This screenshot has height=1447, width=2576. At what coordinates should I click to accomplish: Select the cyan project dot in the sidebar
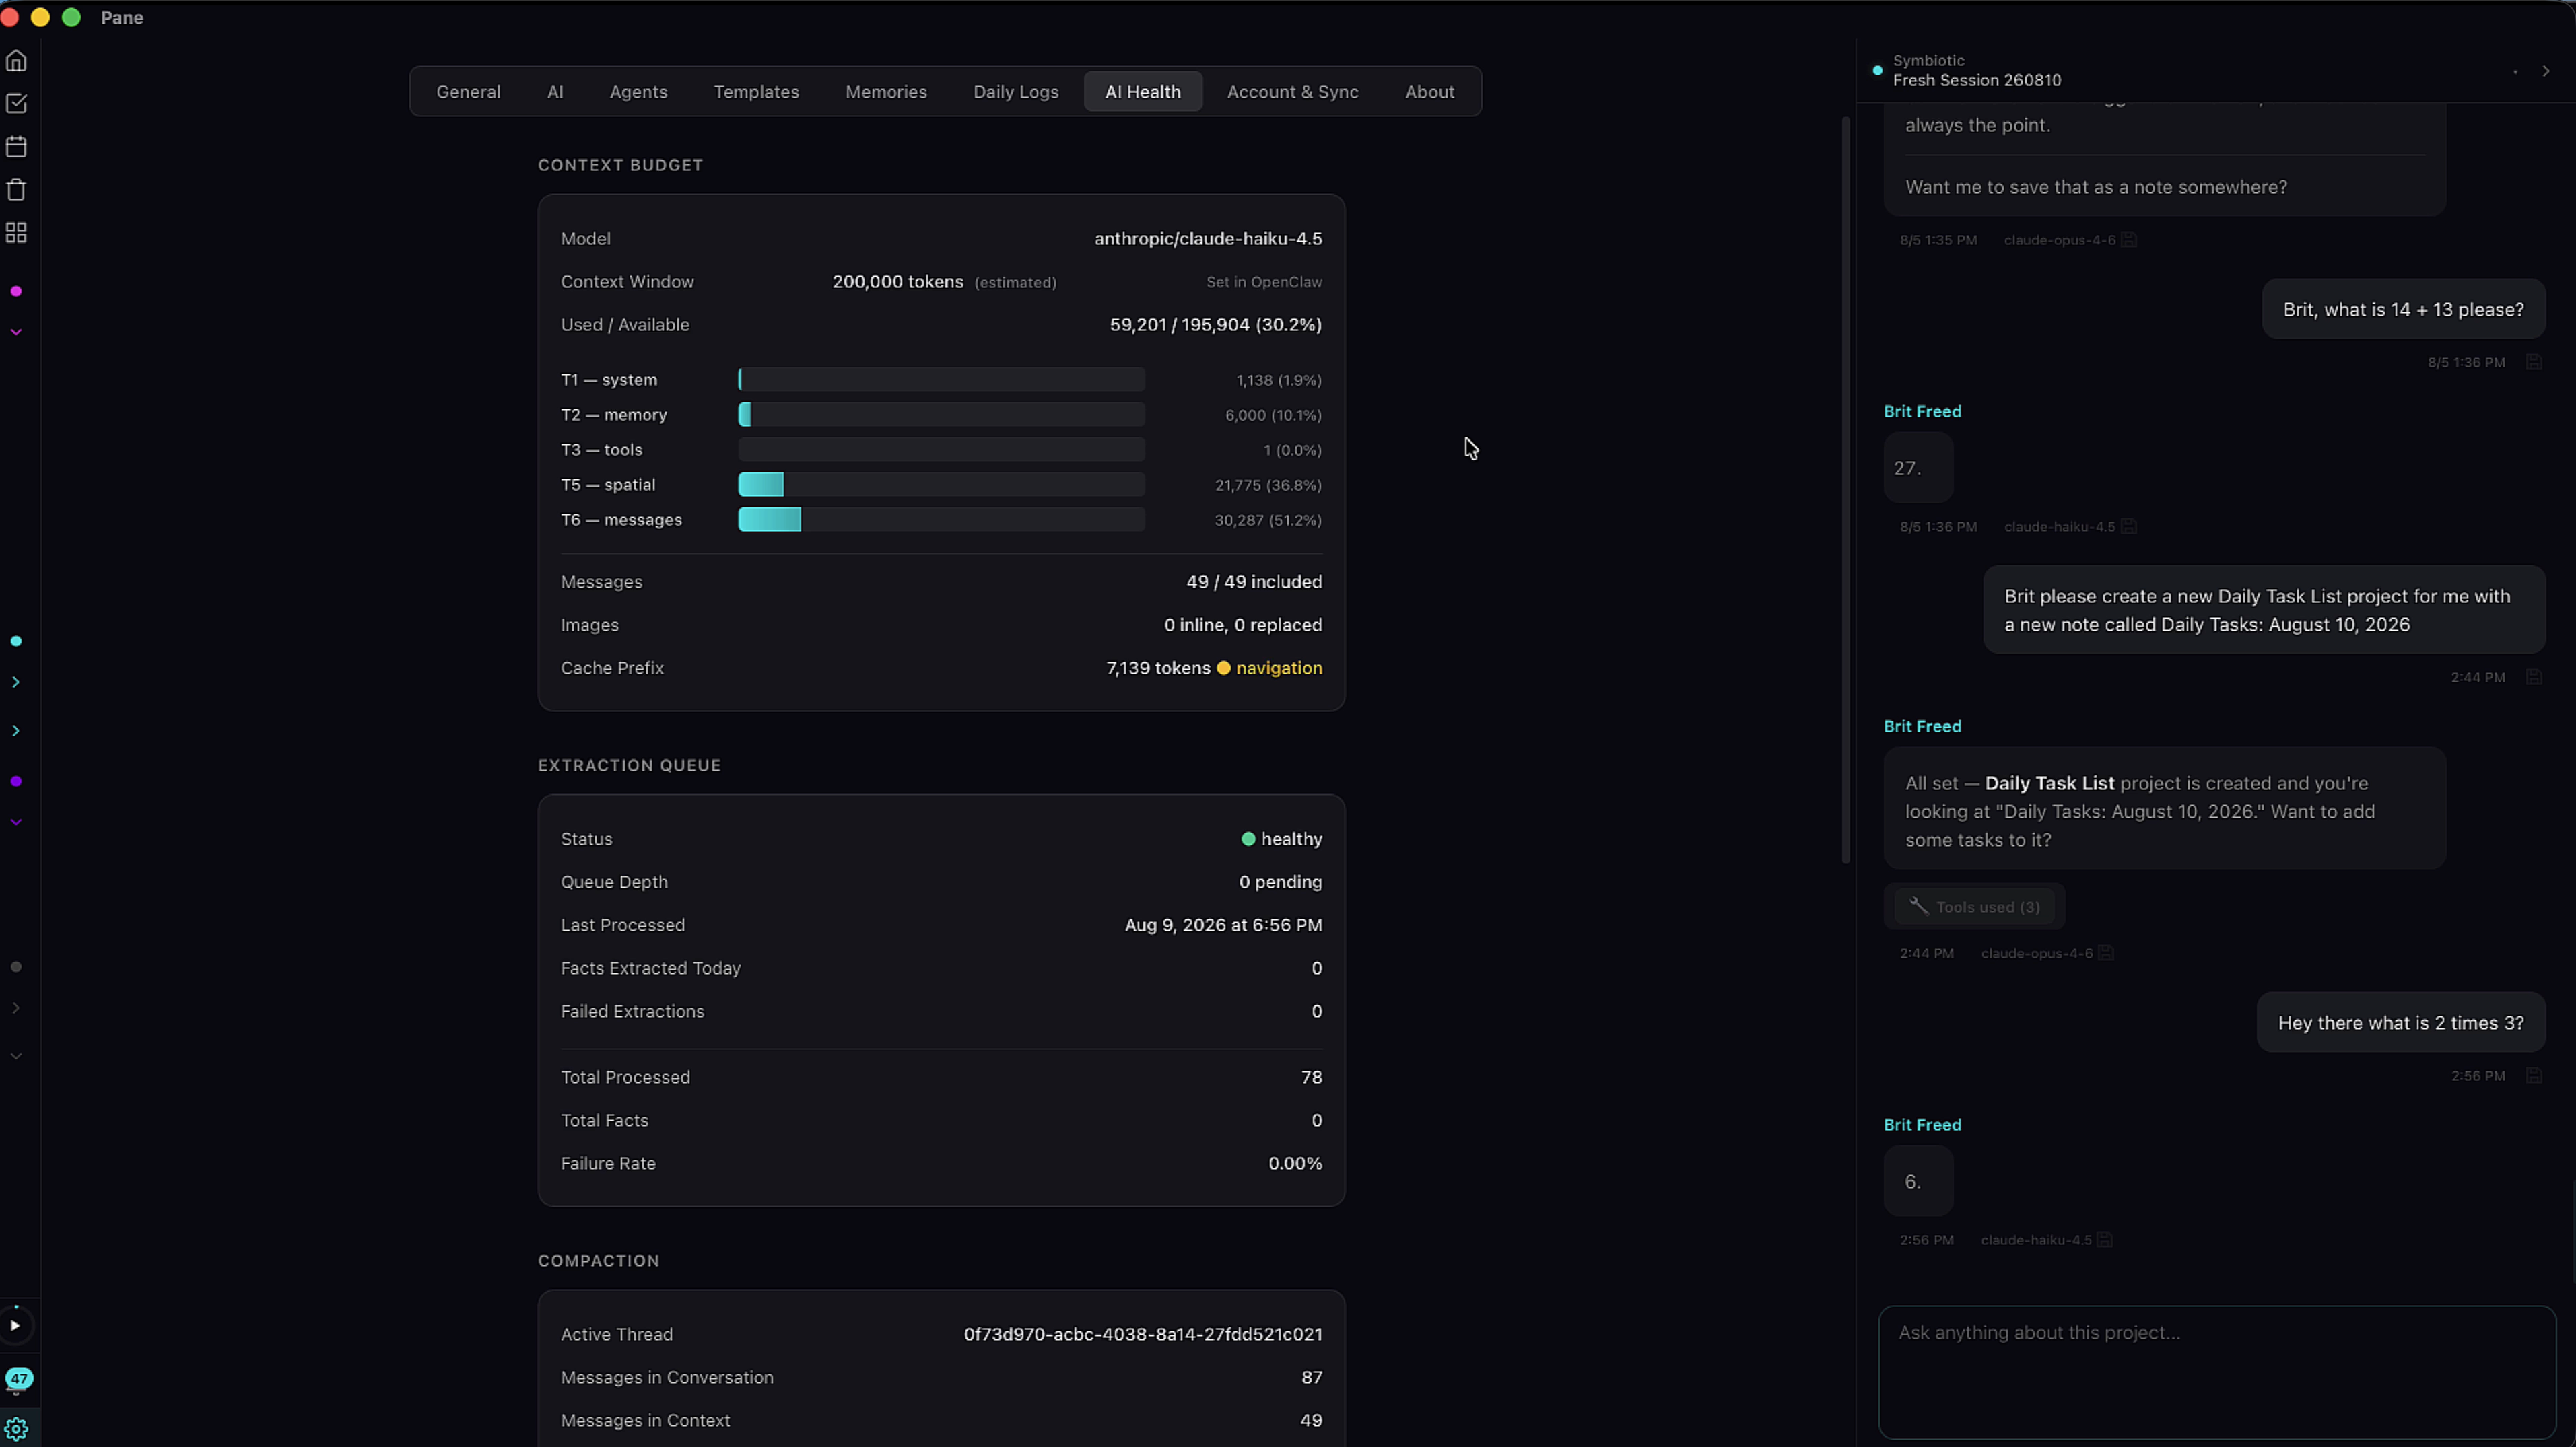(x=16, y=641)
